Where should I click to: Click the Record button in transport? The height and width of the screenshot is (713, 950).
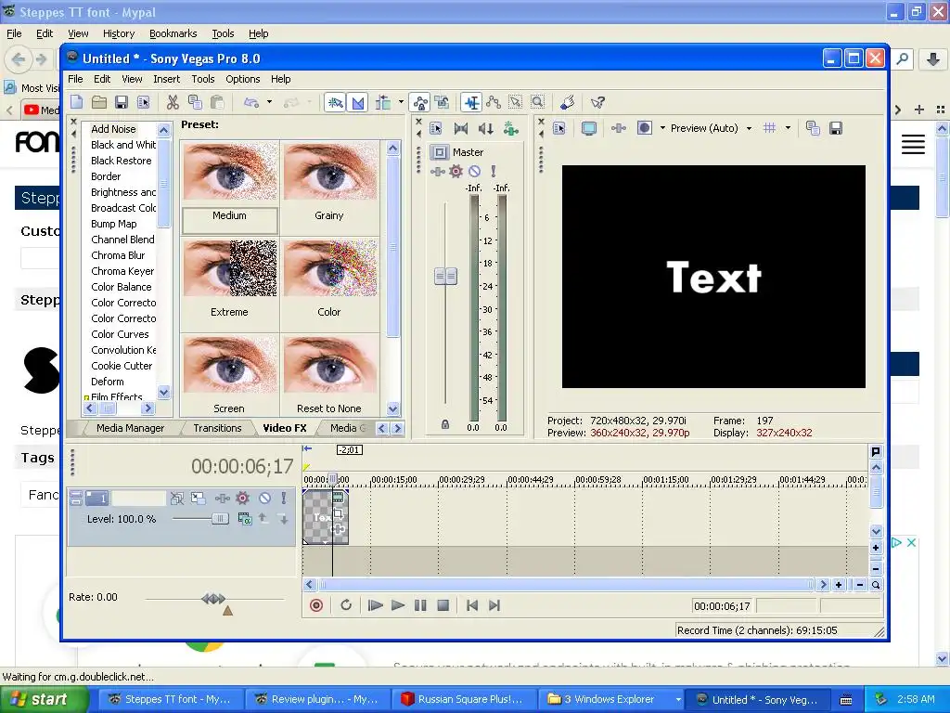(316, 605)
